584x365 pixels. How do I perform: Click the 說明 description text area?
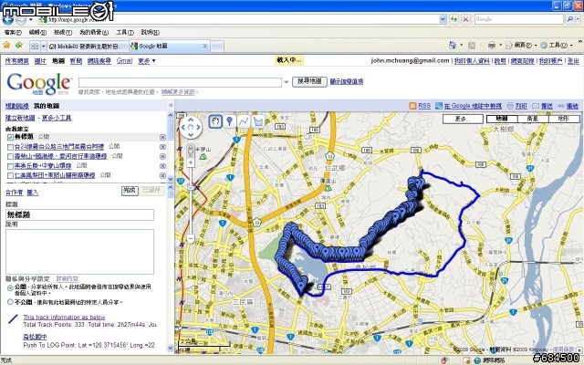point(79,252)
